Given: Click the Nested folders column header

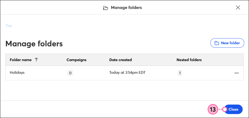Looking at the screenshot, I should point(189,60).
